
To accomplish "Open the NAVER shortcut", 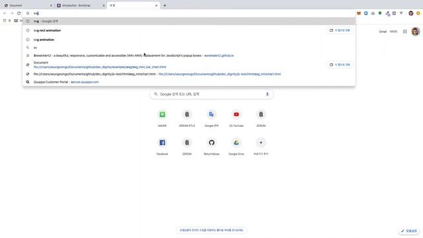I will tap(162, 118).
